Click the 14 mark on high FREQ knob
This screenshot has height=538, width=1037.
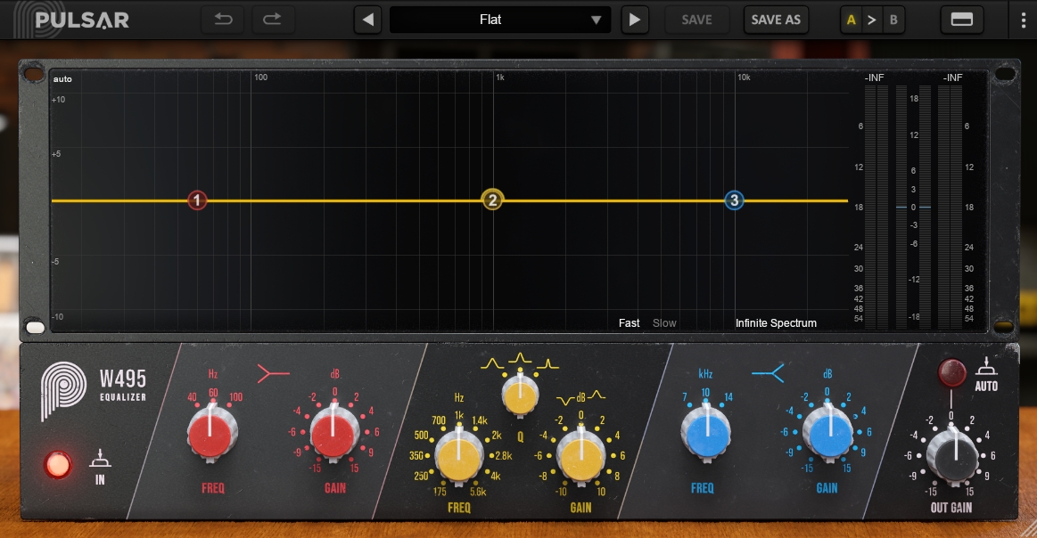(728, 397)
